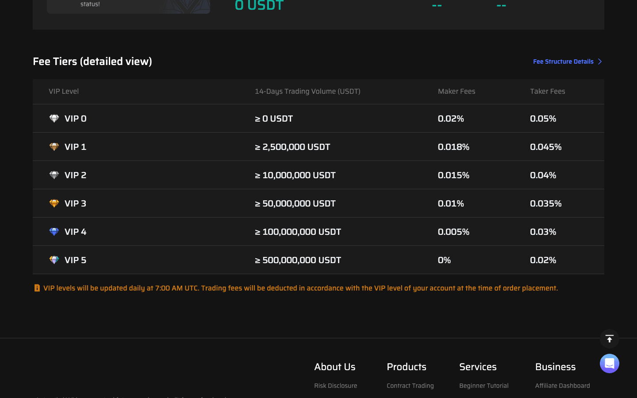This screenshot has width=637, height=398.
Task: Click the 0.018% maker fee value
Action: pos(453,147)
